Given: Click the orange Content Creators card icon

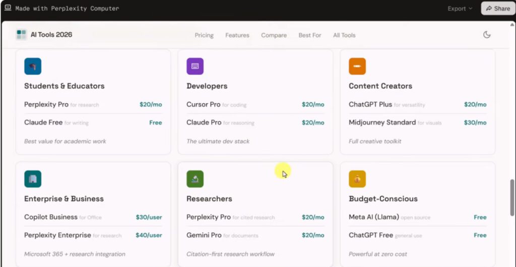Looking at the screenshot, I should tap(357, 66).
